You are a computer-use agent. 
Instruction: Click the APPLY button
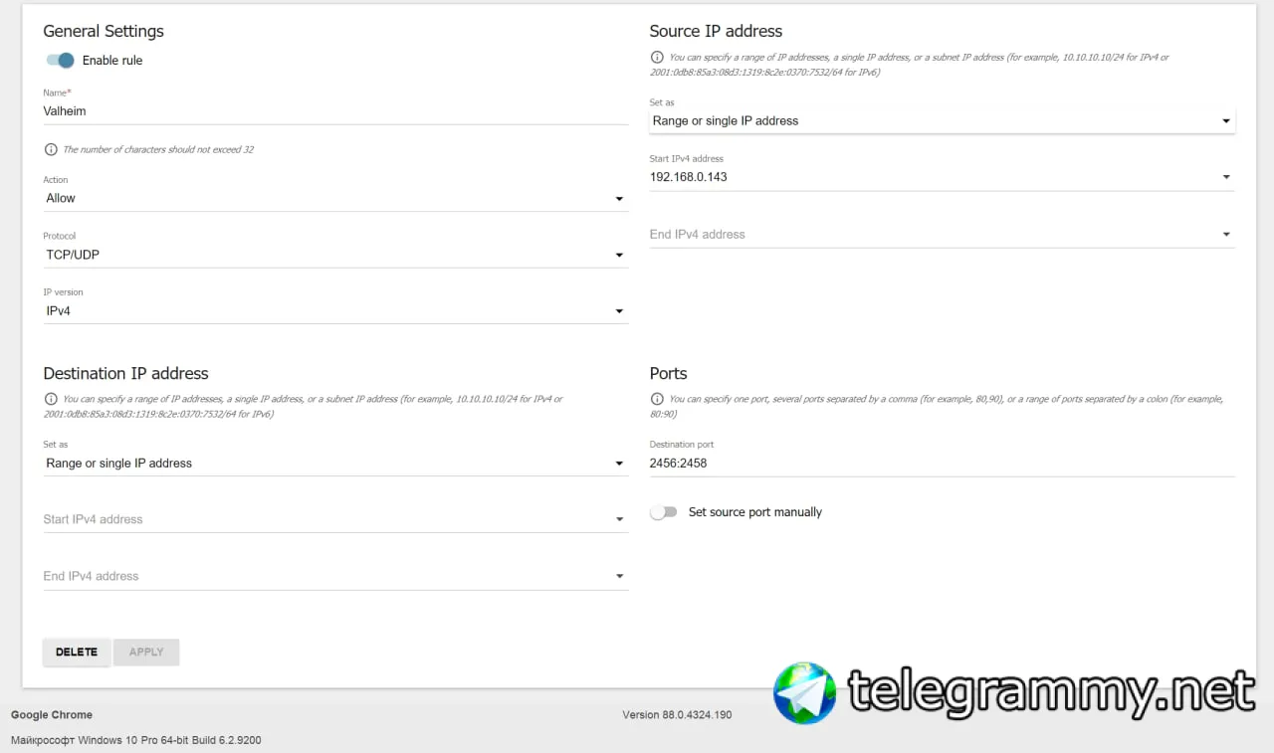click(146, 653)
